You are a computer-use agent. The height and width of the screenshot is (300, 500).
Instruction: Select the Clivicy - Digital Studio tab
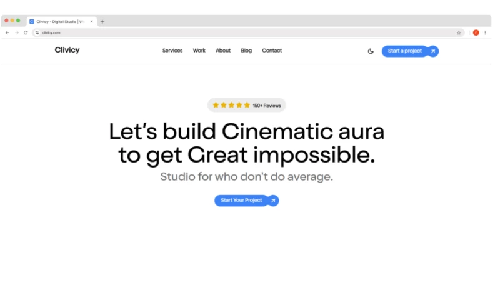point(62,22)
